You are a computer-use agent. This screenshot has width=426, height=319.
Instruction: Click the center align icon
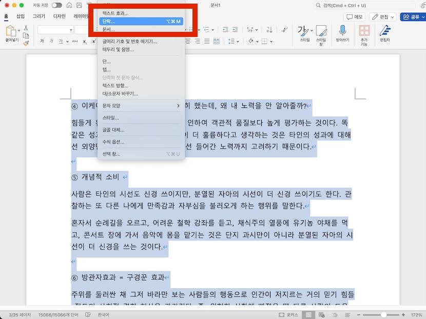click(x=188, y=41)
